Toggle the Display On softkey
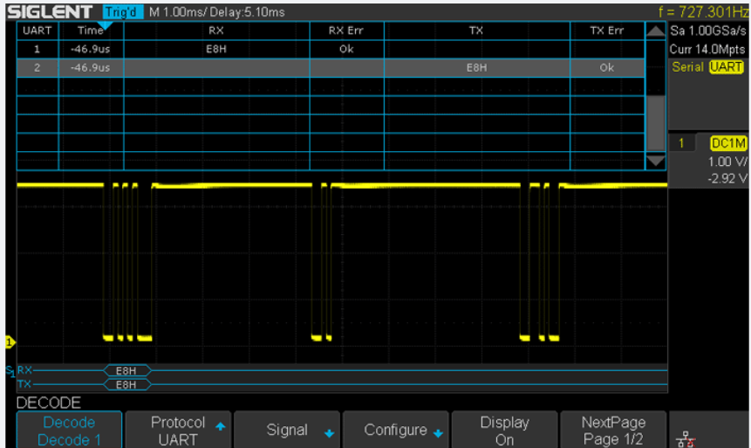 [x=504, y=431]
